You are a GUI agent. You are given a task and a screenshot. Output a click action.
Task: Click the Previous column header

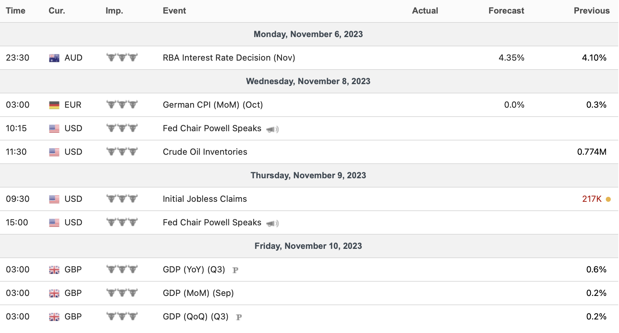click(592, 11)
